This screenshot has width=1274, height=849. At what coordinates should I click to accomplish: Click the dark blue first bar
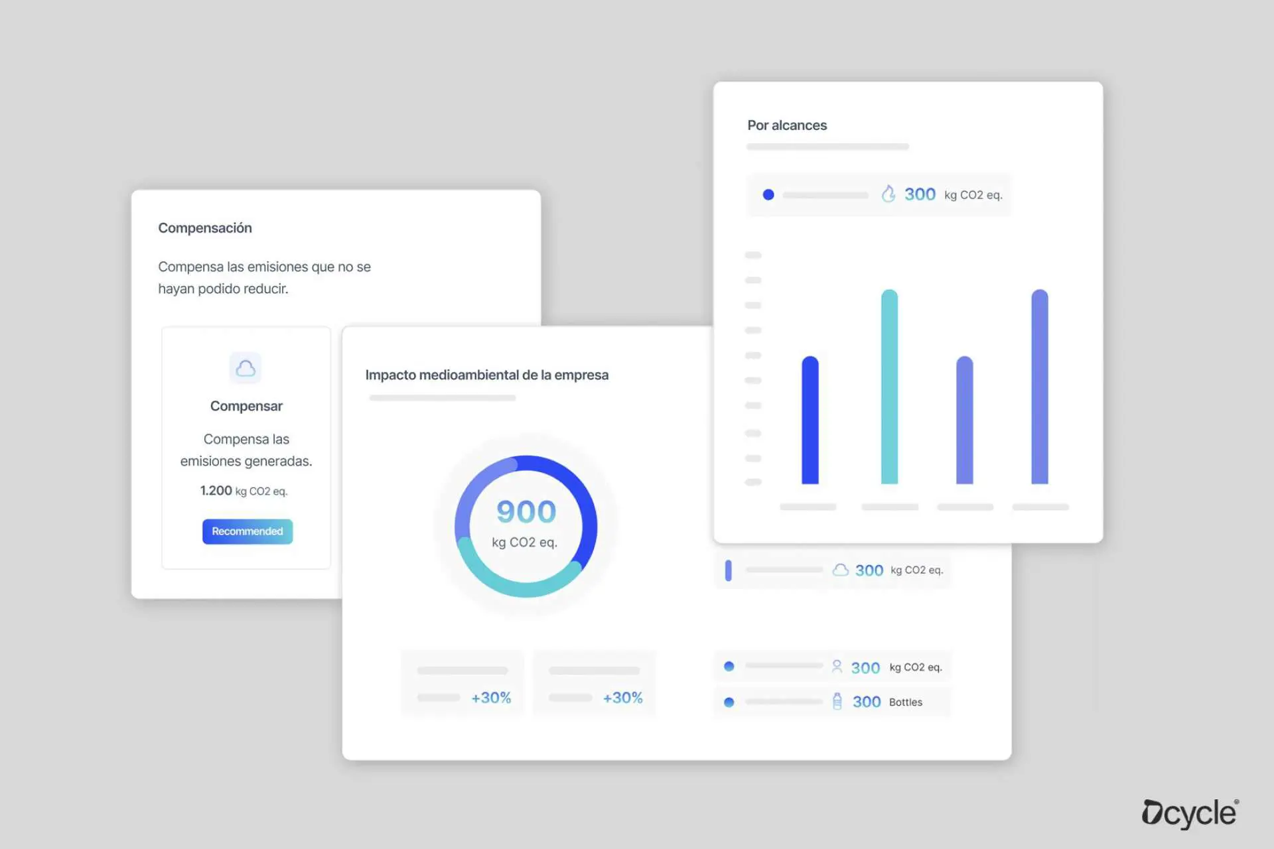(810, 421)
